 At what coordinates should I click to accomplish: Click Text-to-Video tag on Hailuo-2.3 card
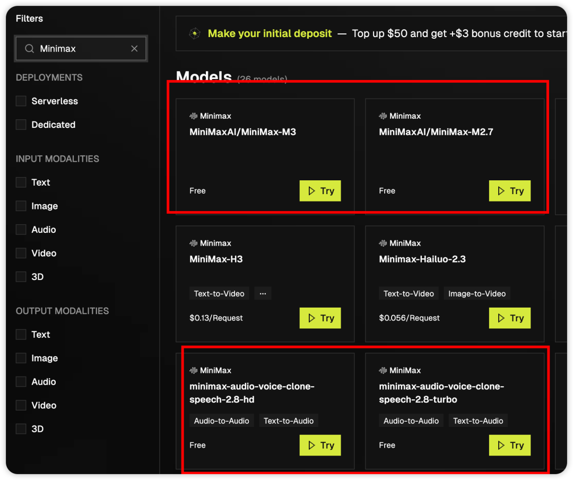409,293
